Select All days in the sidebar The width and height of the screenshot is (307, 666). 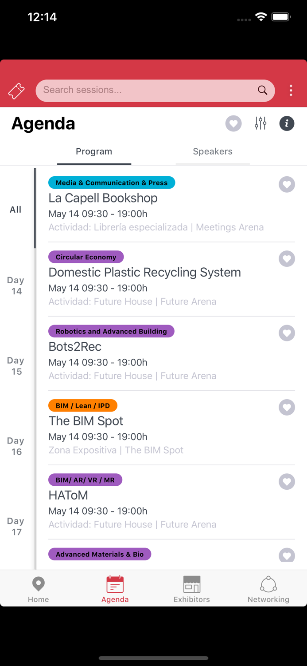click(16, 209)
